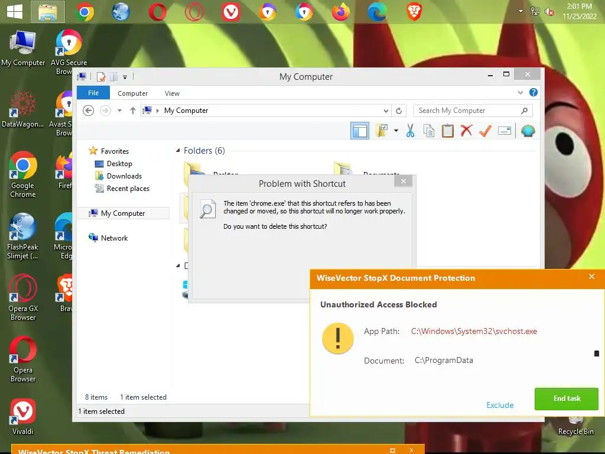Open Opera GX from the taskbar
Screen dimensions: 605x454
click(x=194, y=12)
